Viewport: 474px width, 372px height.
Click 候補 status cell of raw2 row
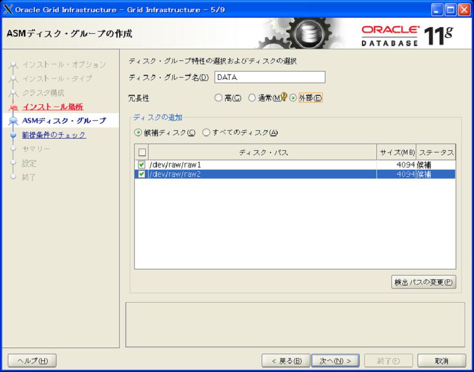click(436, 175)
